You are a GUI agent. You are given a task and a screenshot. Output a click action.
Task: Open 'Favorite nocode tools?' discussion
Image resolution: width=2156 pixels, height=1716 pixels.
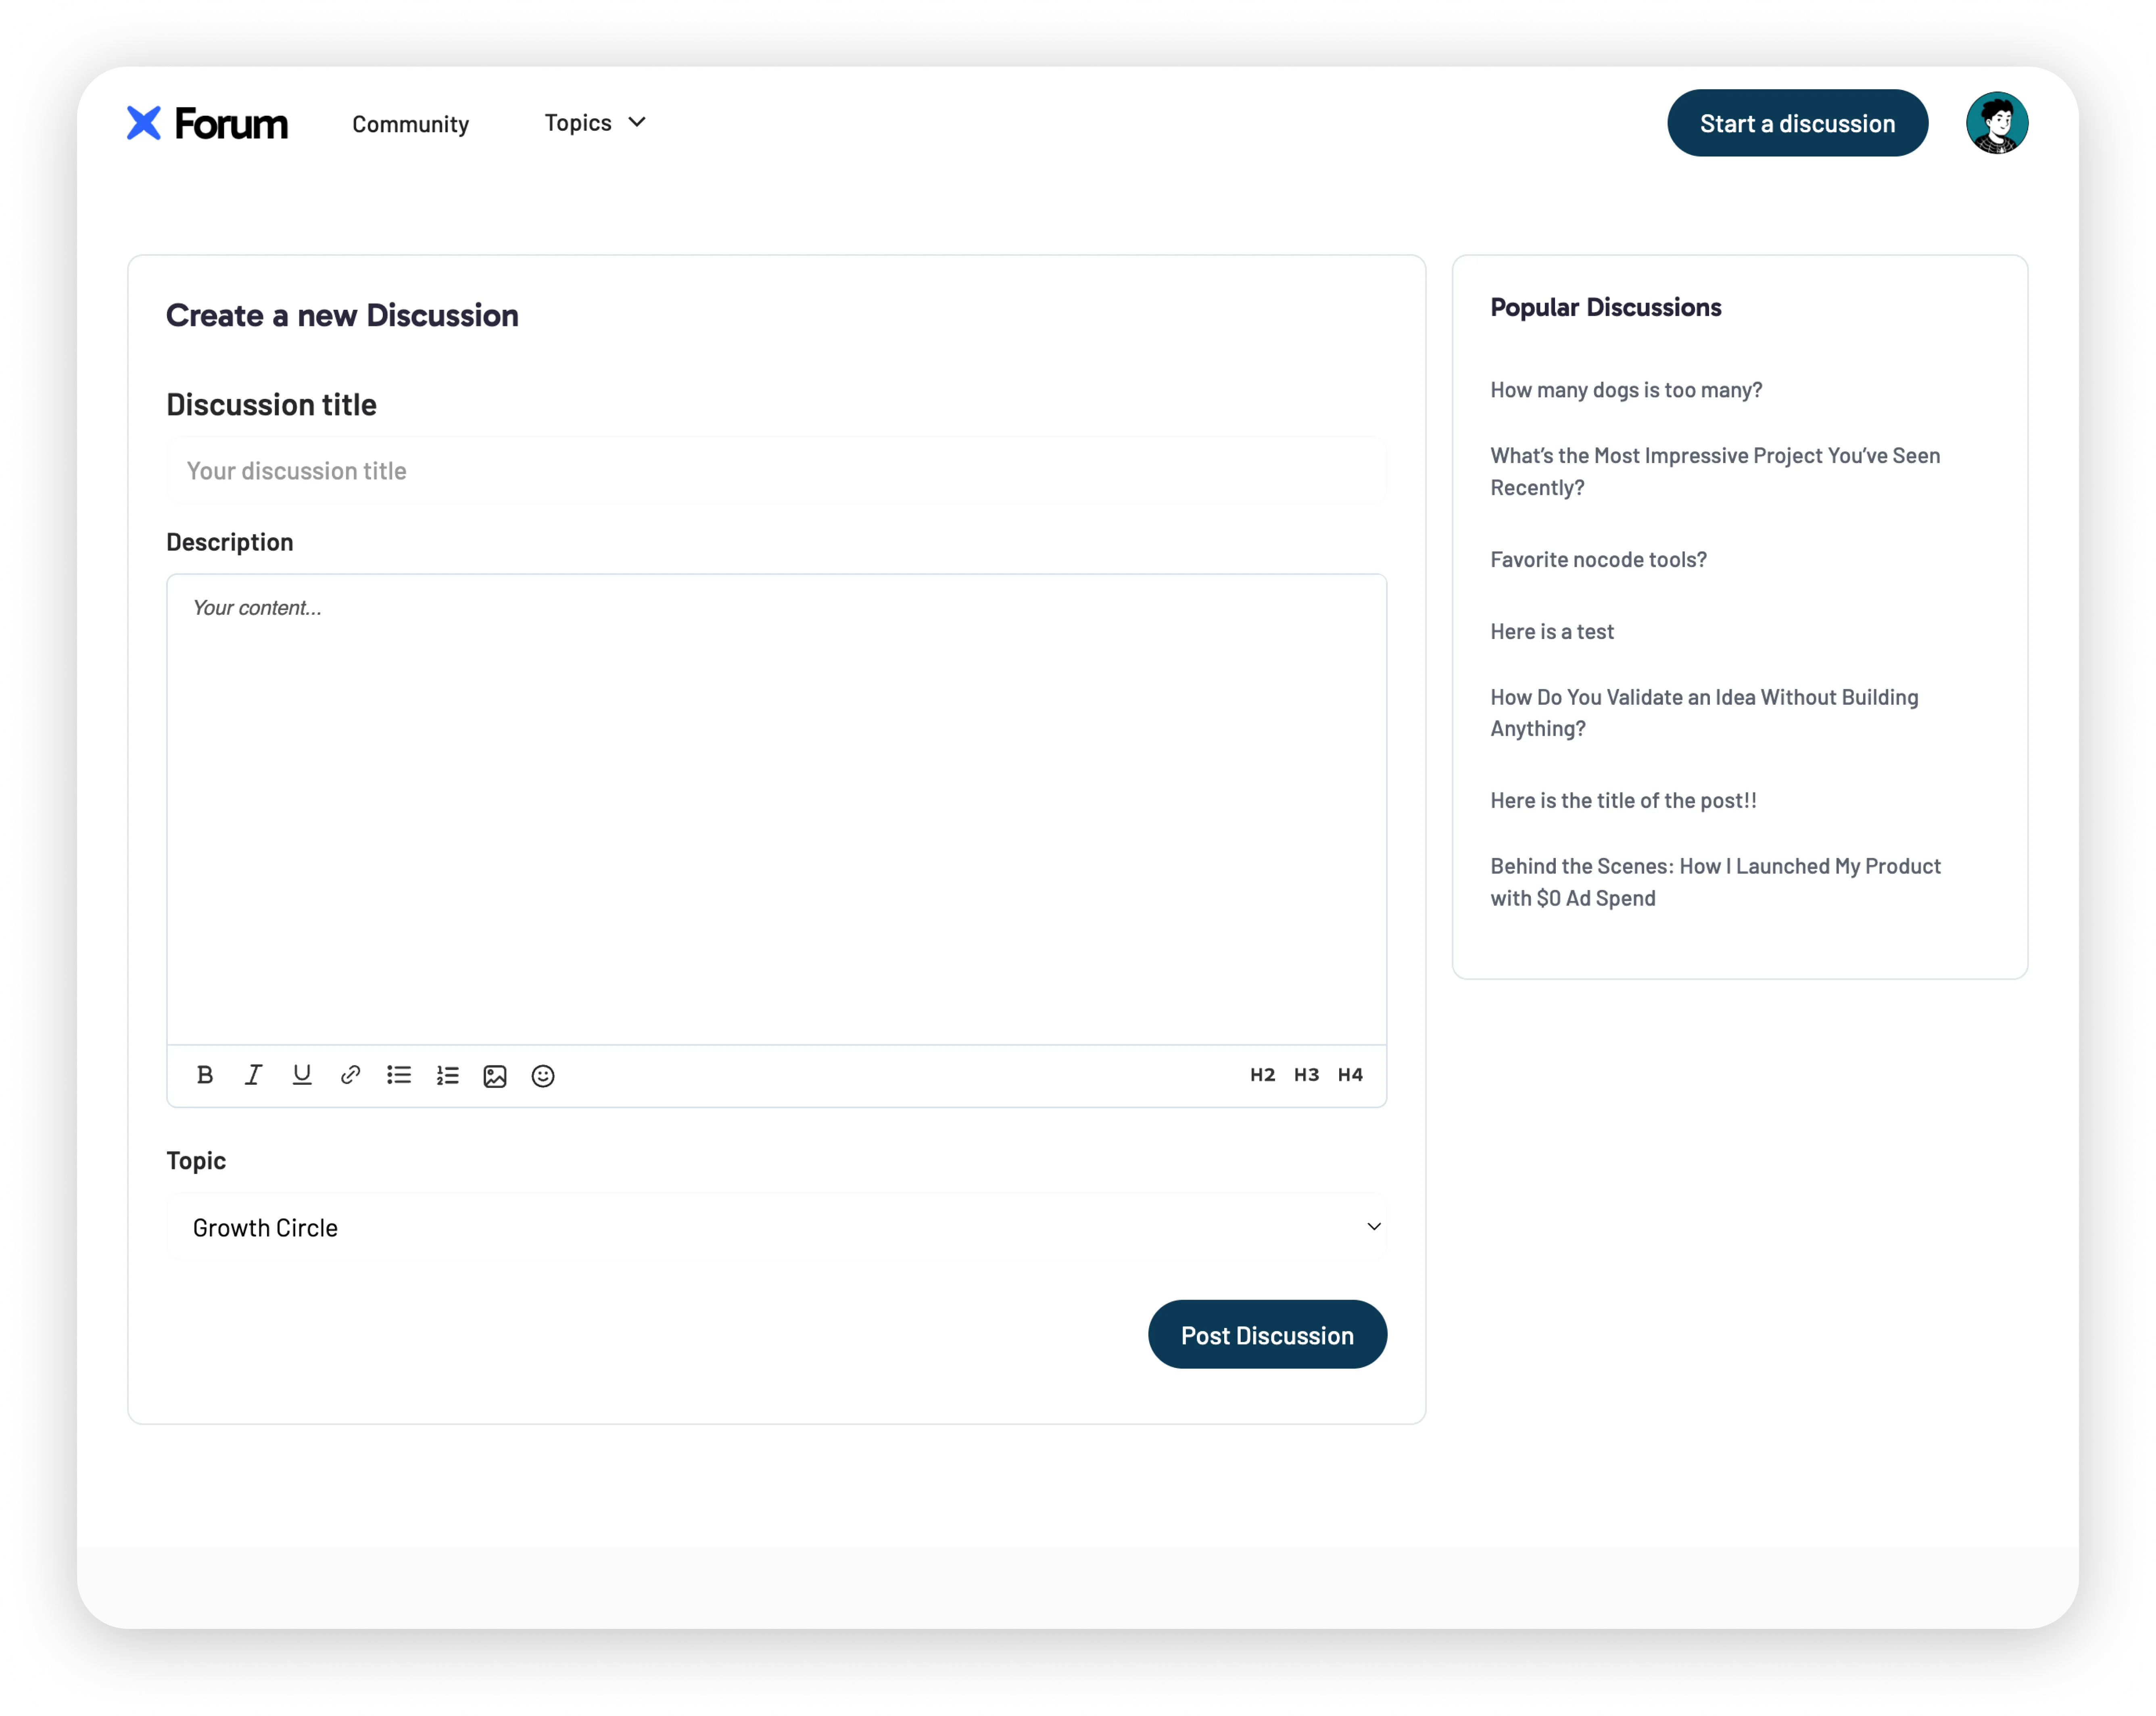[1598, 559]
